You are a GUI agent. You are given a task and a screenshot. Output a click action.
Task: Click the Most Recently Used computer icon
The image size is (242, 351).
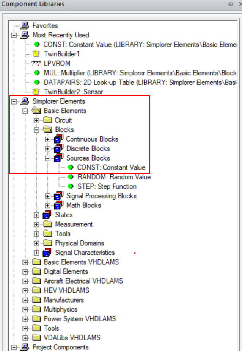pyautogui.click(x=25, y=35)
